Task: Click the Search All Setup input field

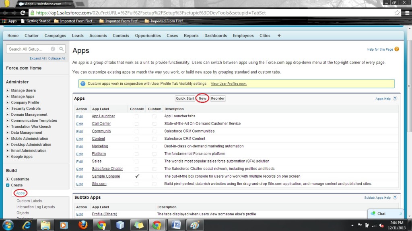Action: pyautogui.click(x=29, y=49)
